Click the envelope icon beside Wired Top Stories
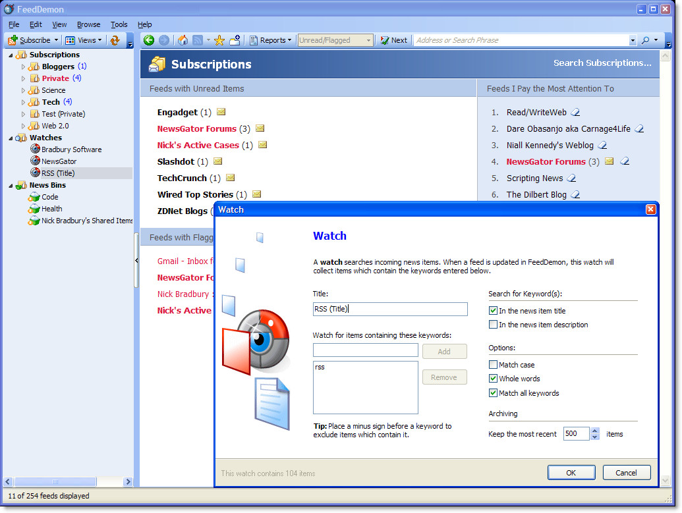Image resolution: width=682 pixels, height=513 pixels. point(257,194)
